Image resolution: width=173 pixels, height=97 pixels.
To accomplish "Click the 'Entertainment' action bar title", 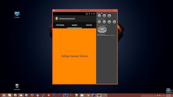I will pos(67,19).
